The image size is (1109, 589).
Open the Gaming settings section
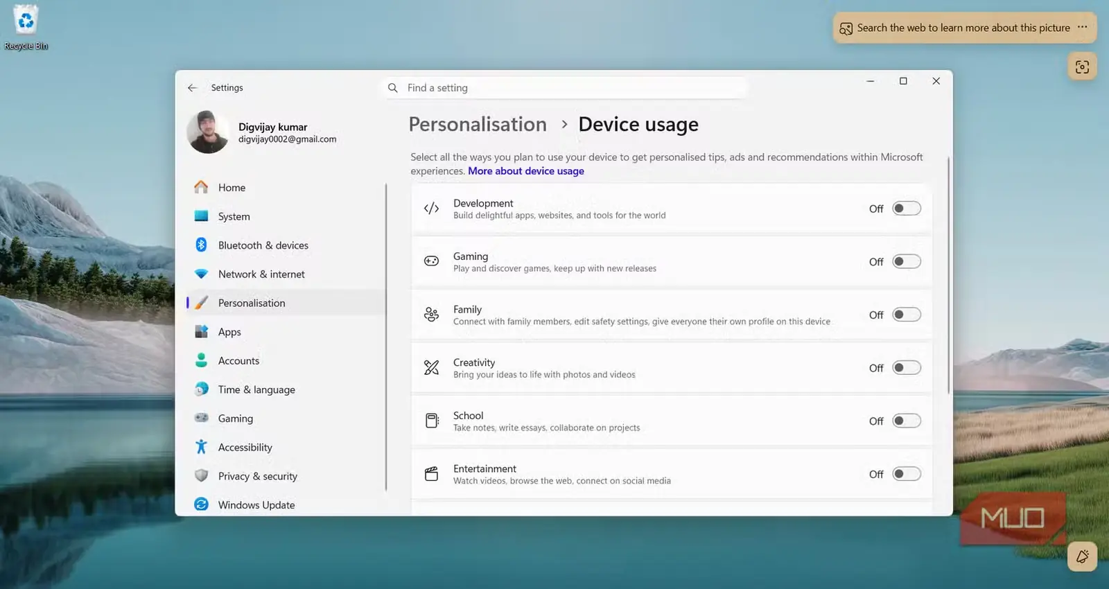click(286, 419)
